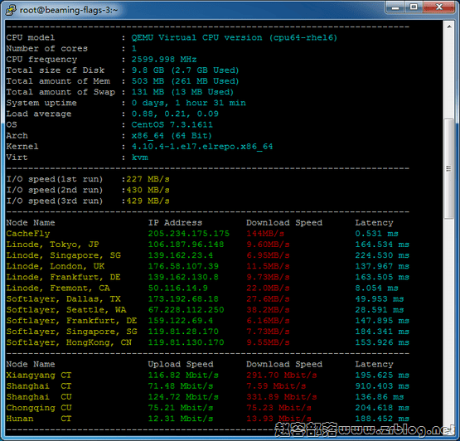Image resolution: width=460 pixels, height=441 pixels.
Task: Click the CacheFly IP address 205.234.175.175
Action: tap(189, 234)
